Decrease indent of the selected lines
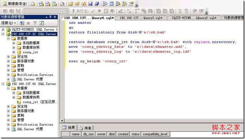This screenshot has height=139, width=245. [195, 11]
